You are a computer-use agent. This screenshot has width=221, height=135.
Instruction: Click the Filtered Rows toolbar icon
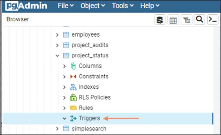click(186, 20)
